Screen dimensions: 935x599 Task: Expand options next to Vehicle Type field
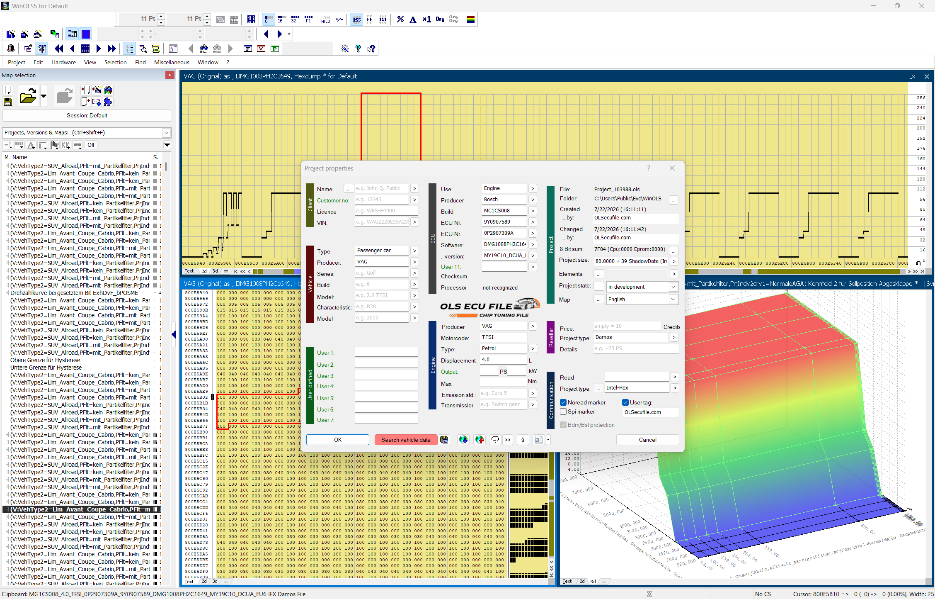click(x=414, y=251)
